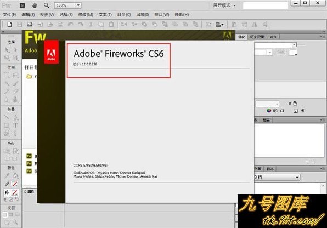Click the Copy icon in toolbar
Image resolution: width=327 pixels, height=228 pixels.
101,24
